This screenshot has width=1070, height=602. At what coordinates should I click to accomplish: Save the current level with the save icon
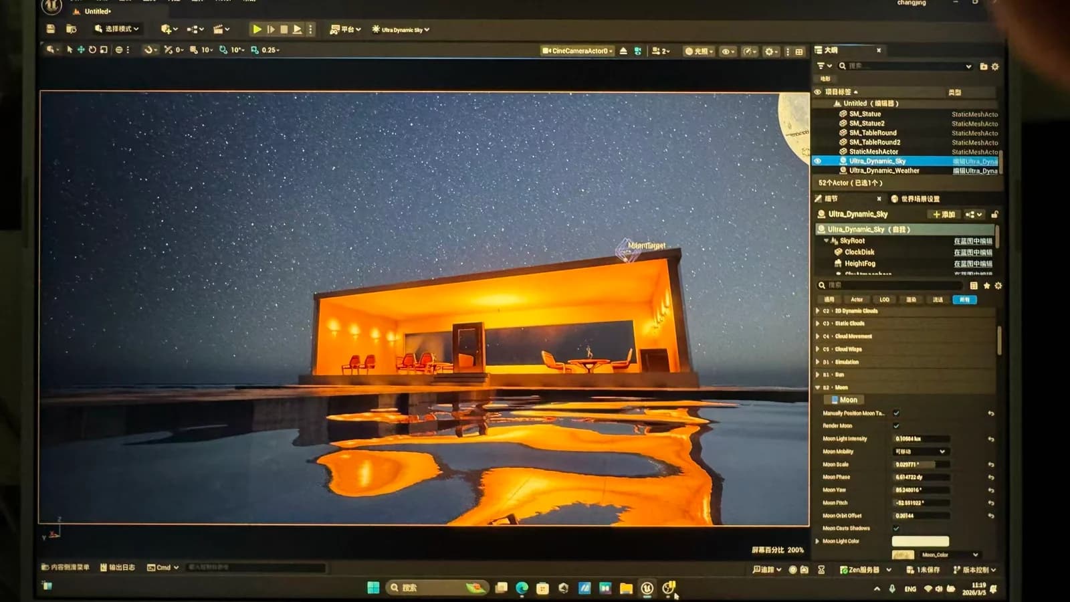[50, 29]
